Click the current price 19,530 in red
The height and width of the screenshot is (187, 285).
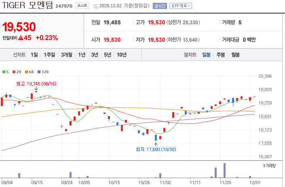click(x=19, y=27)
